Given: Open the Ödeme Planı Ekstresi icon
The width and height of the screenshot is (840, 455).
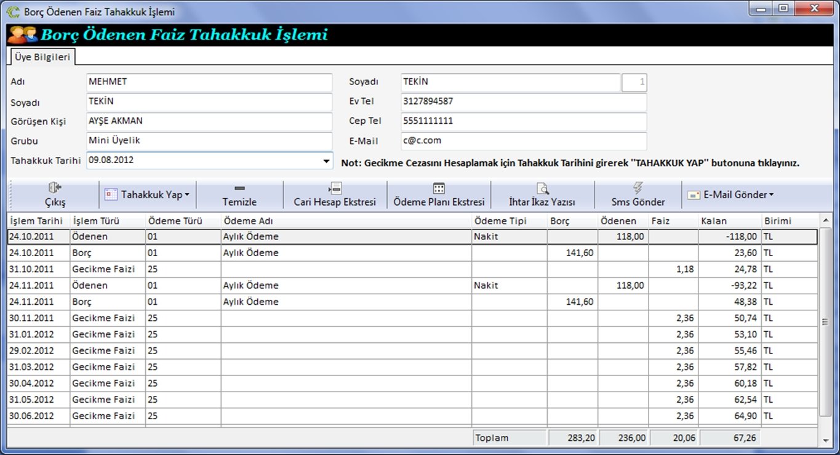Looking at the screenshot, I should (x=439, y=188).
